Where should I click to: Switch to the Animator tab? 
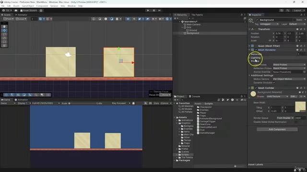(21, 15)
